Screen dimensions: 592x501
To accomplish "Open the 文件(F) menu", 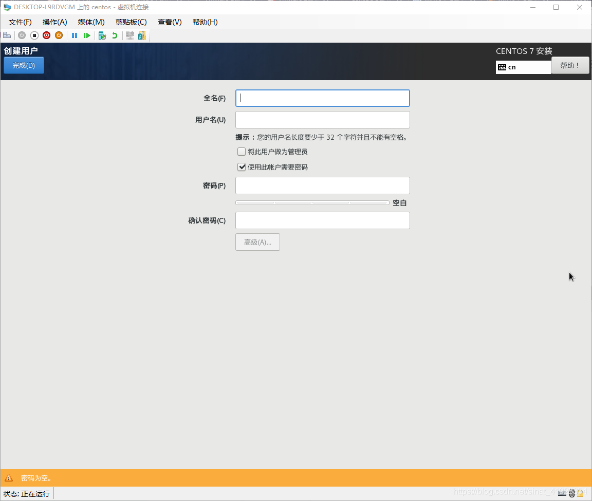I will coord(20,22).
